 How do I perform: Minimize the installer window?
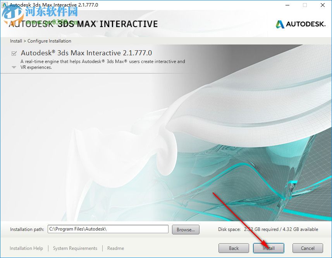tap(287, 5)
